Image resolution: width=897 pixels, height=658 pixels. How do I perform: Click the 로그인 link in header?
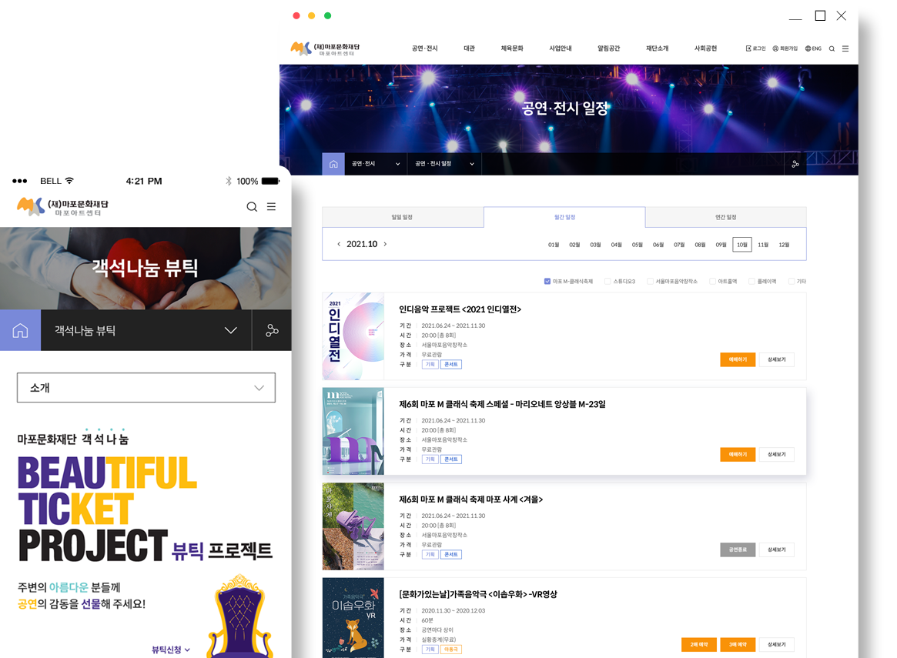click(x=755, y=48)
